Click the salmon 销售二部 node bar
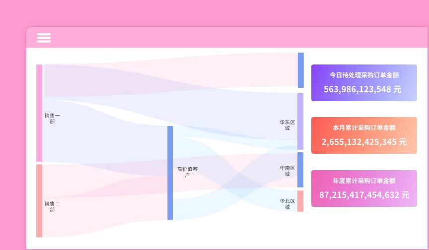 (x=39, y=200)
